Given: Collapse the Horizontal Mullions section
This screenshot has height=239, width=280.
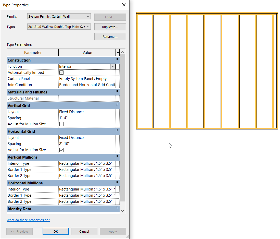Looking at the screenshot, I should click(x=117, y=183).
